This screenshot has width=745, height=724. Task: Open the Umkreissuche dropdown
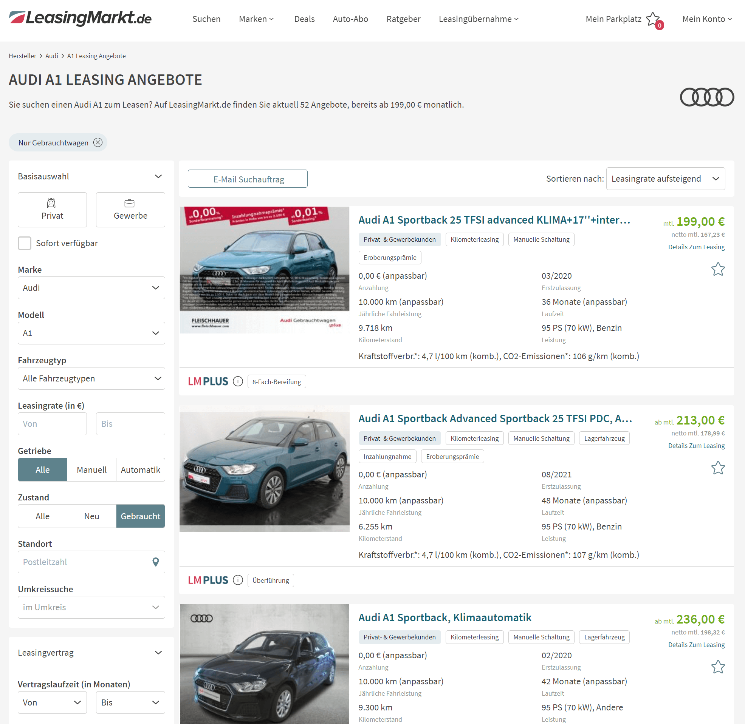pyautogui.click(x=91, y=607)
